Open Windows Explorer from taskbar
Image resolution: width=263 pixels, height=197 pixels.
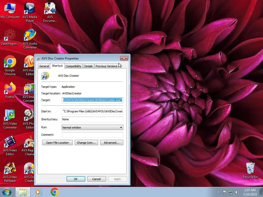point(23,192)
